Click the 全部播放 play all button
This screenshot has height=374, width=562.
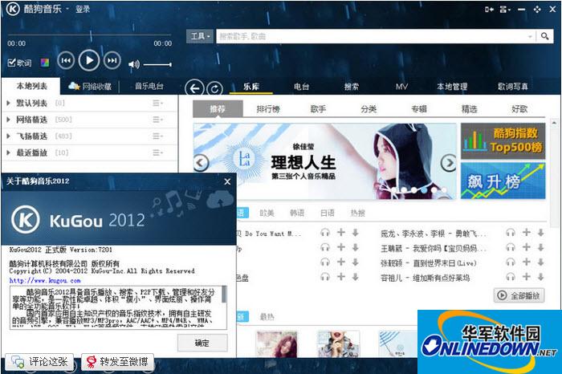[519, 295]
